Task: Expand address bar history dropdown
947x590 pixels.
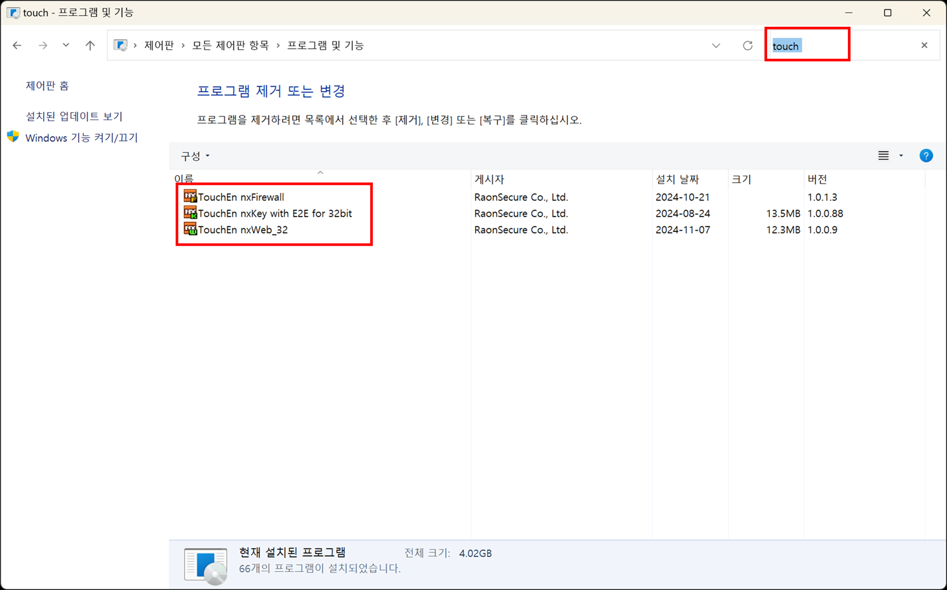Action: click(716, 46)
